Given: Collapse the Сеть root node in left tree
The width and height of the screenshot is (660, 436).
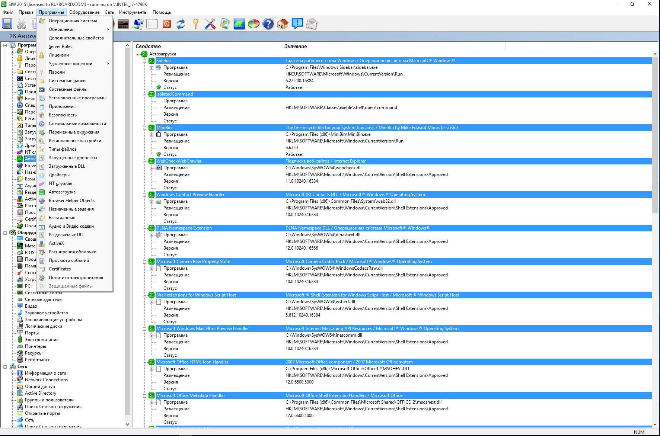Looking at the screenshot, I should [6, 367].
